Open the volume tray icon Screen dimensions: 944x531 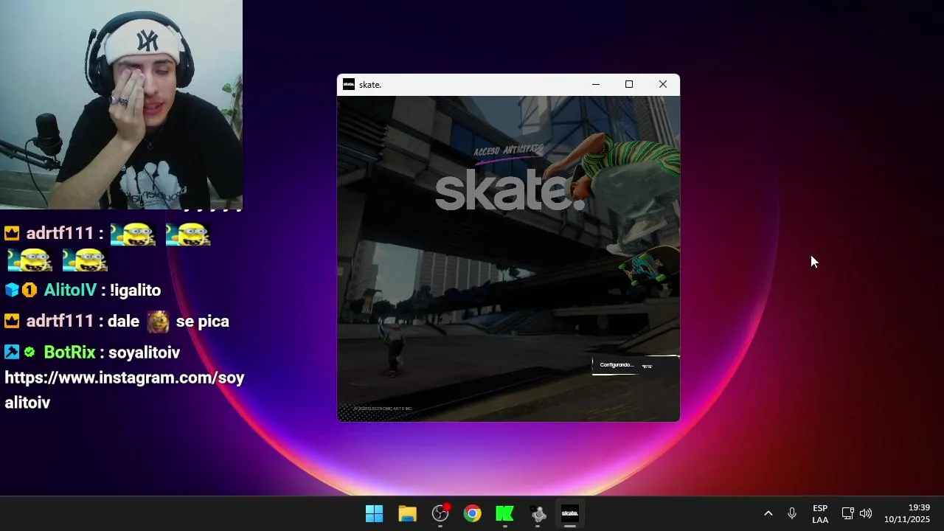pyautogui.click(x=866, y=513)
